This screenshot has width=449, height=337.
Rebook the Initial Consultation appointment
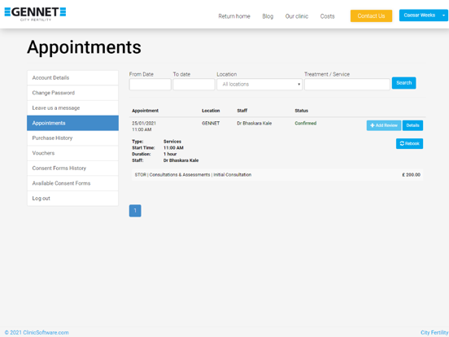(x=409, y=143)
